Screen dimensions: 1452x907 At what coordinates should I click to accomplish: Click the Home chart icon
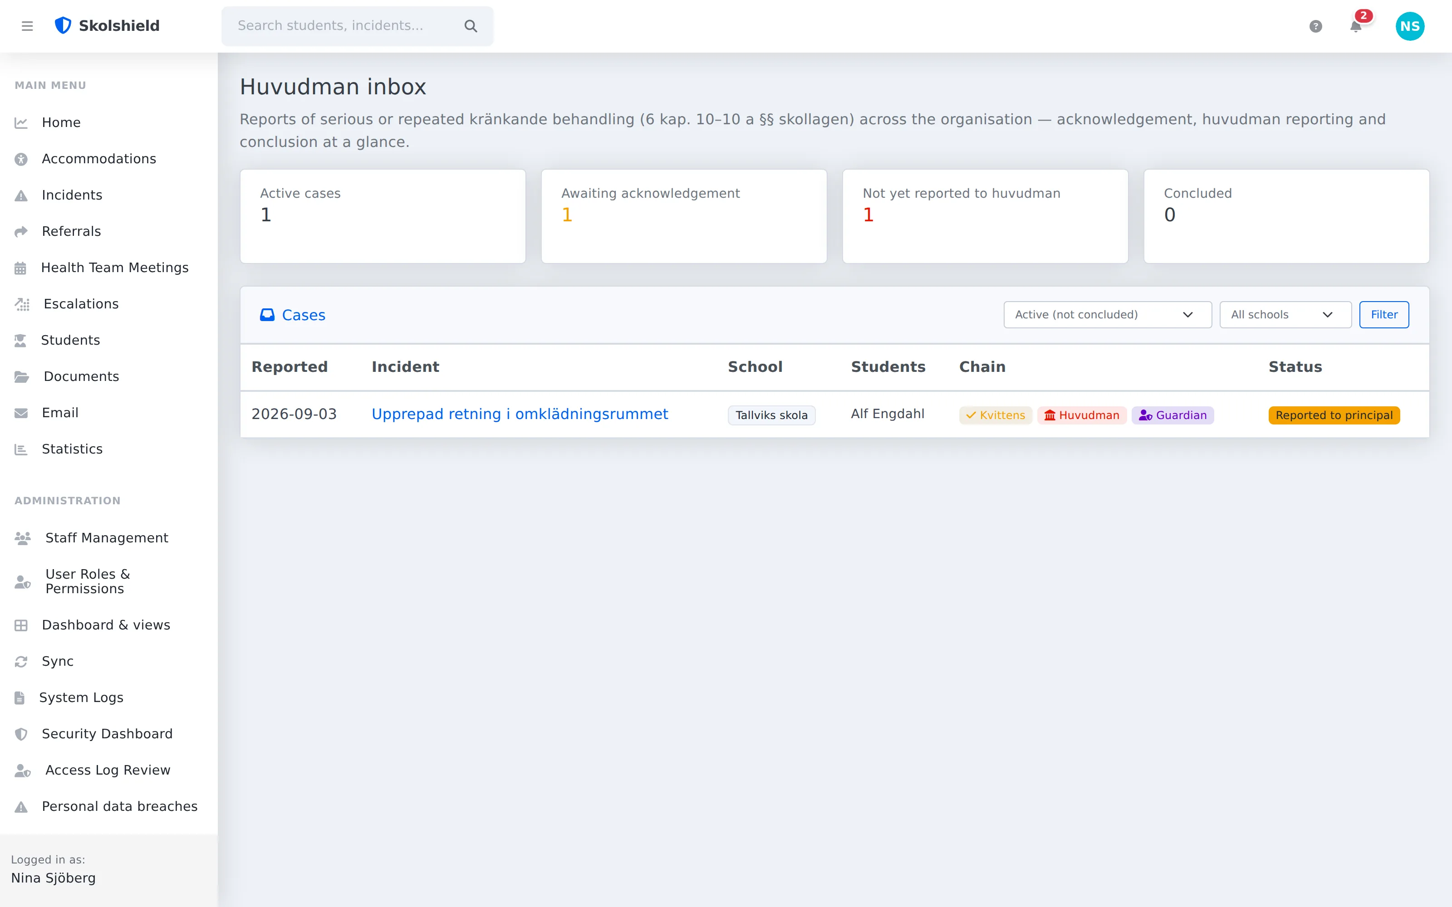click(21, 123)
